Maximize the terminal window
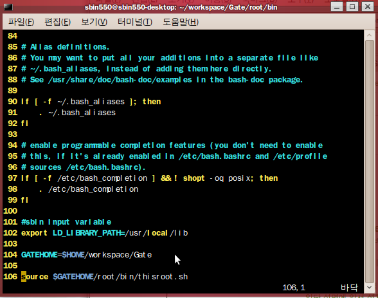The image size is (378, 298). [x=352, y=6]
